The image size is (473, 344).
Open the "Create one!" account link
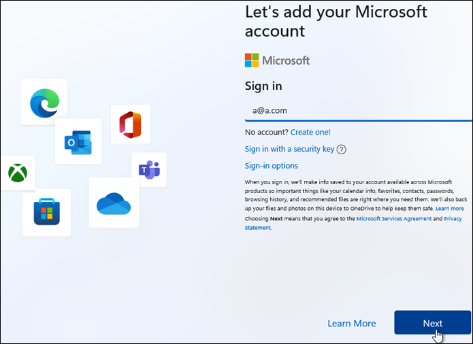point(310,132)
